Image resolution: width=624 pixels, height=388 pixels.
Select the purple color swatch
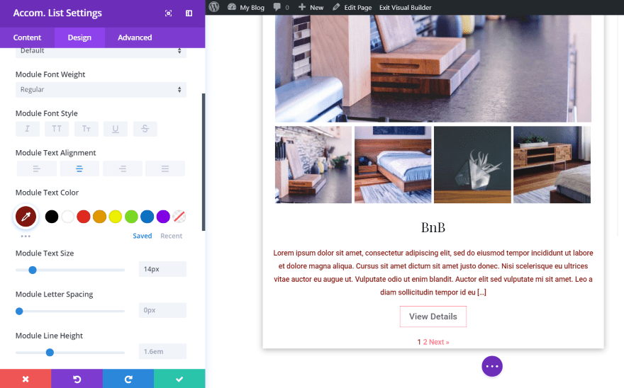163,217
